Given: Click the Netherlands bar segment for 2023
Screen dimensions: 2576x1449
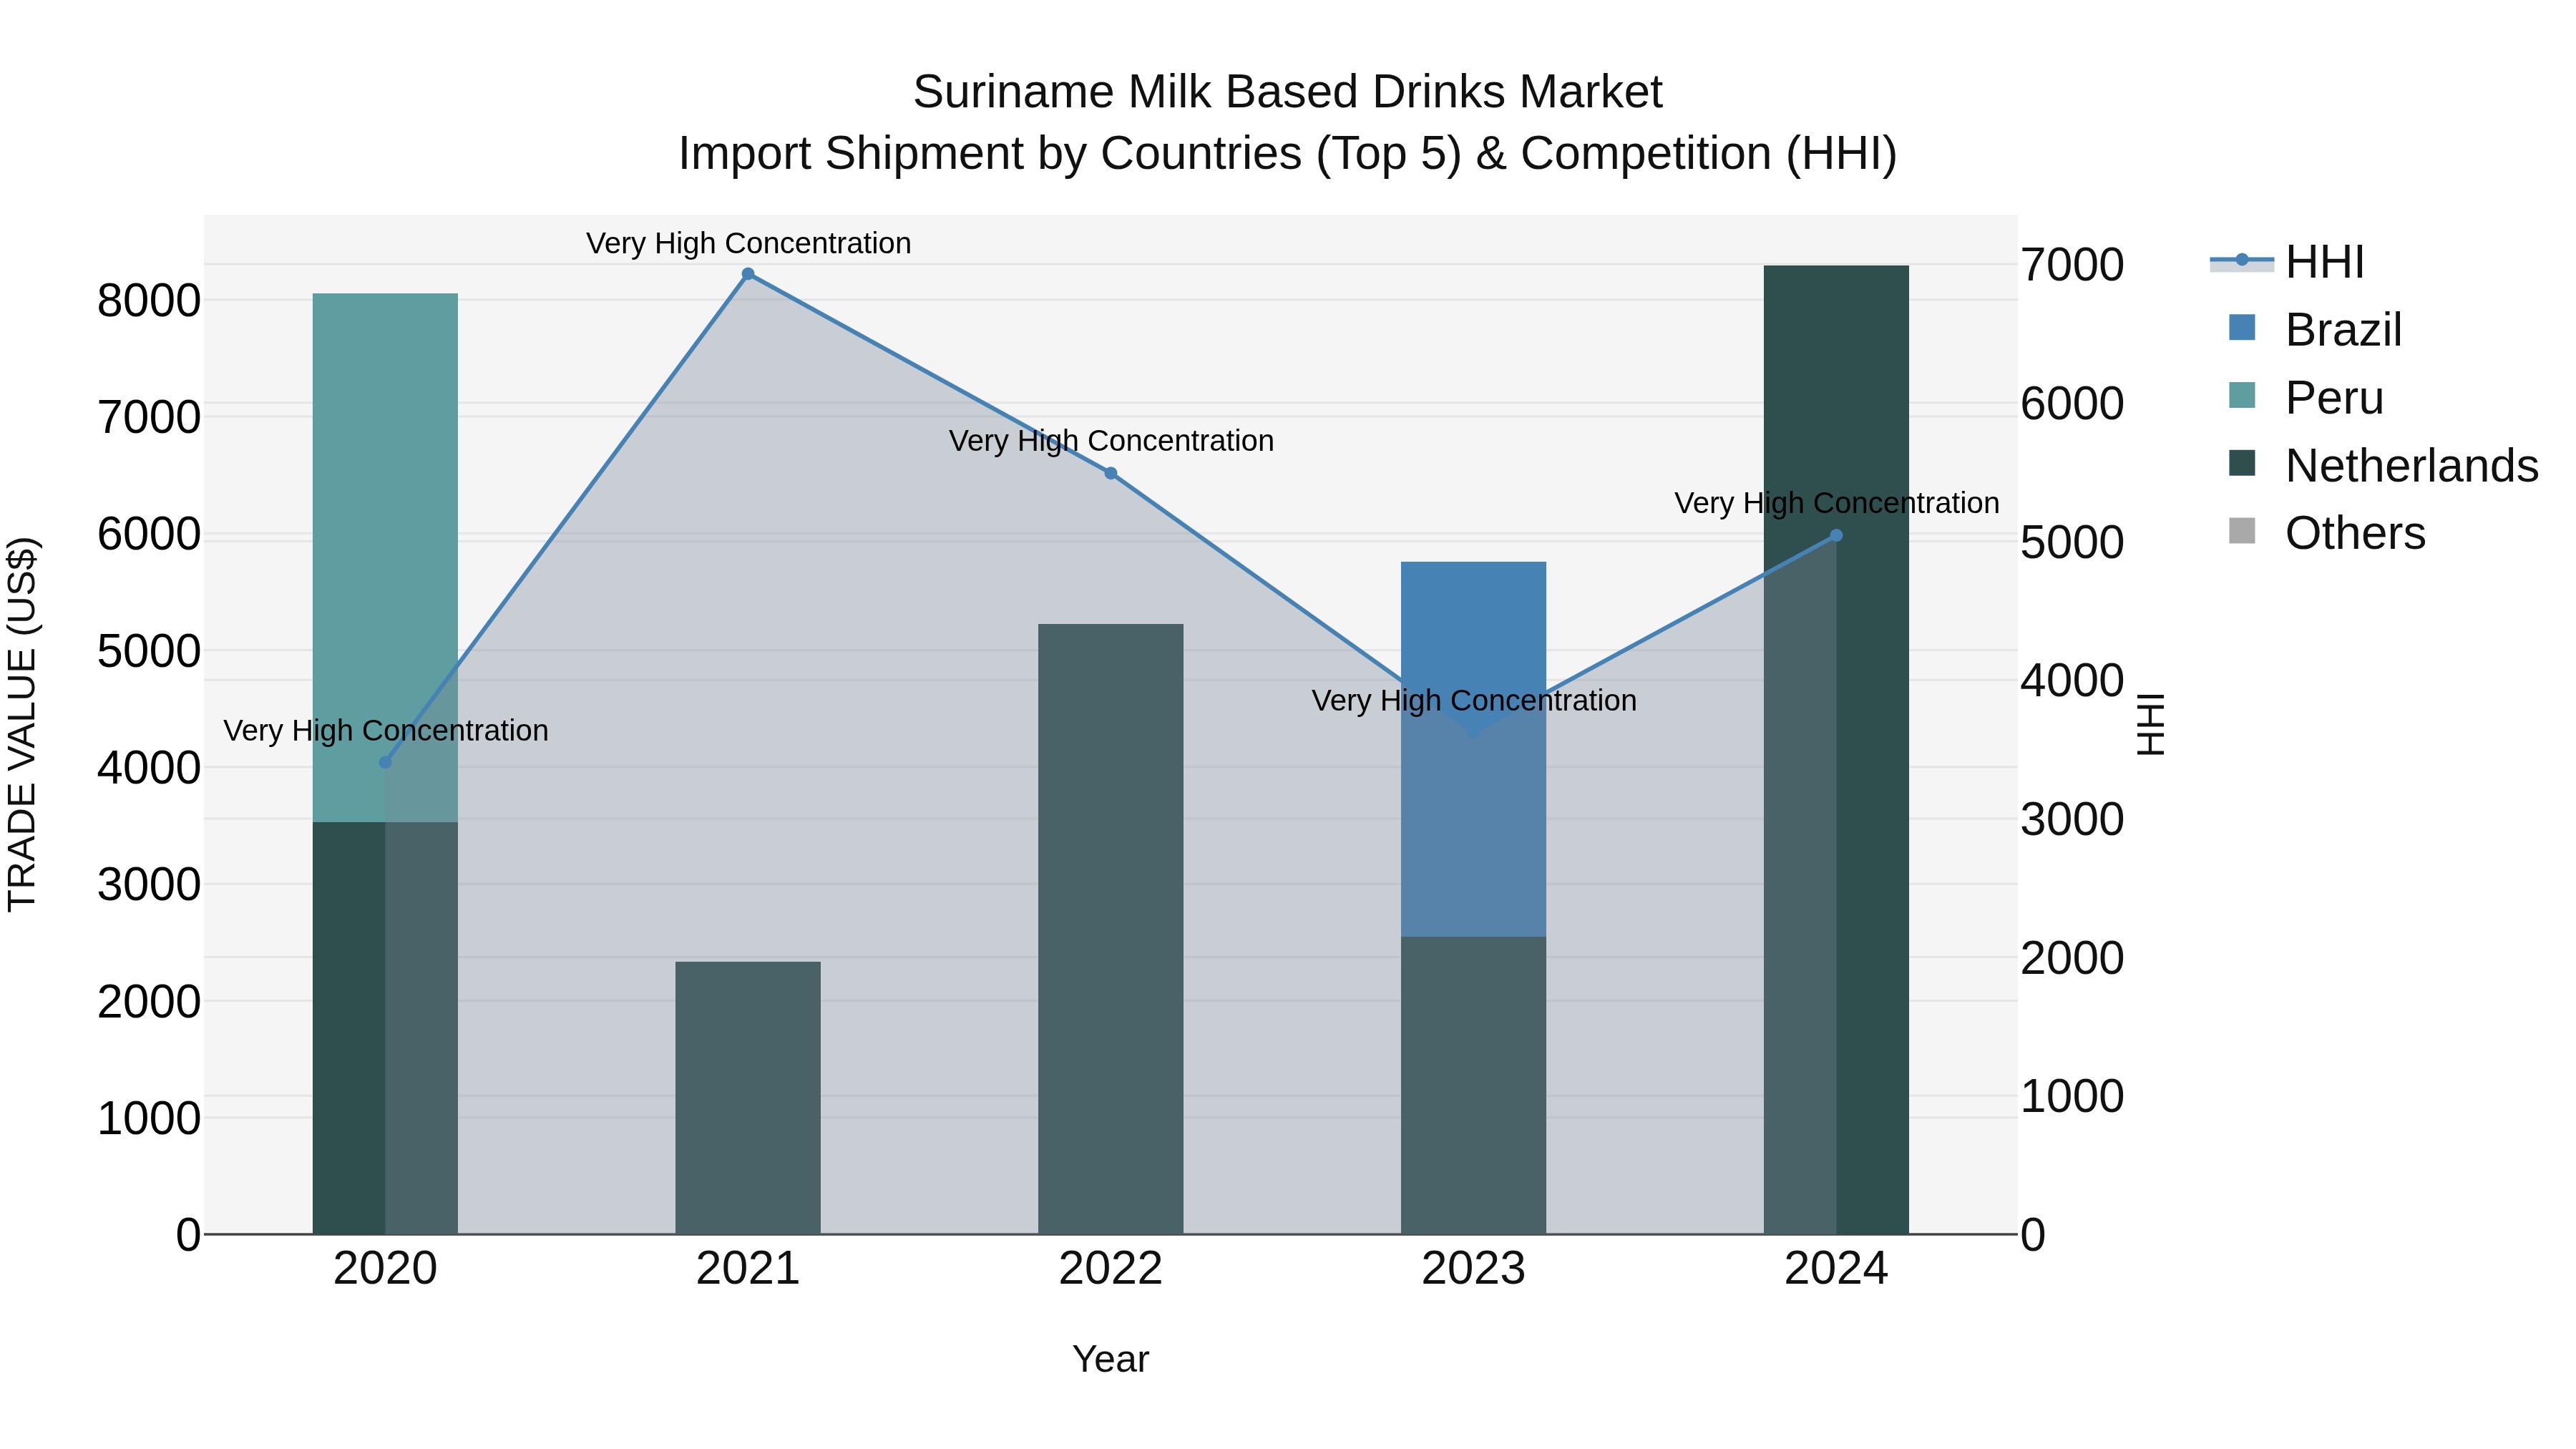Looking at the screenshot, I should (x=1473, y=1085).
